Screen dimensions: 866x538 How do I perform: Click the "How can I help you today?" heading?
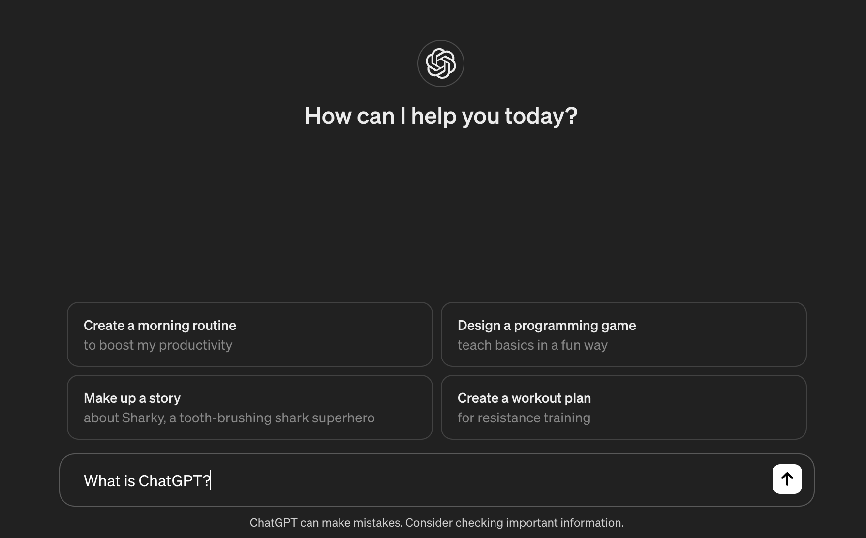click(x=440, y=116)
